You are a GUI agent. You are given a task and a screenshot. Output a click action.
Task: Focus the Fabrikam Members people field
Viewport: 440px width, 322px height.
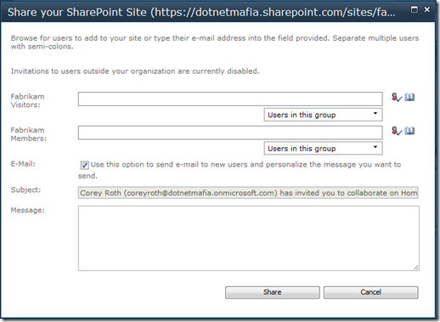click(230, 133)
